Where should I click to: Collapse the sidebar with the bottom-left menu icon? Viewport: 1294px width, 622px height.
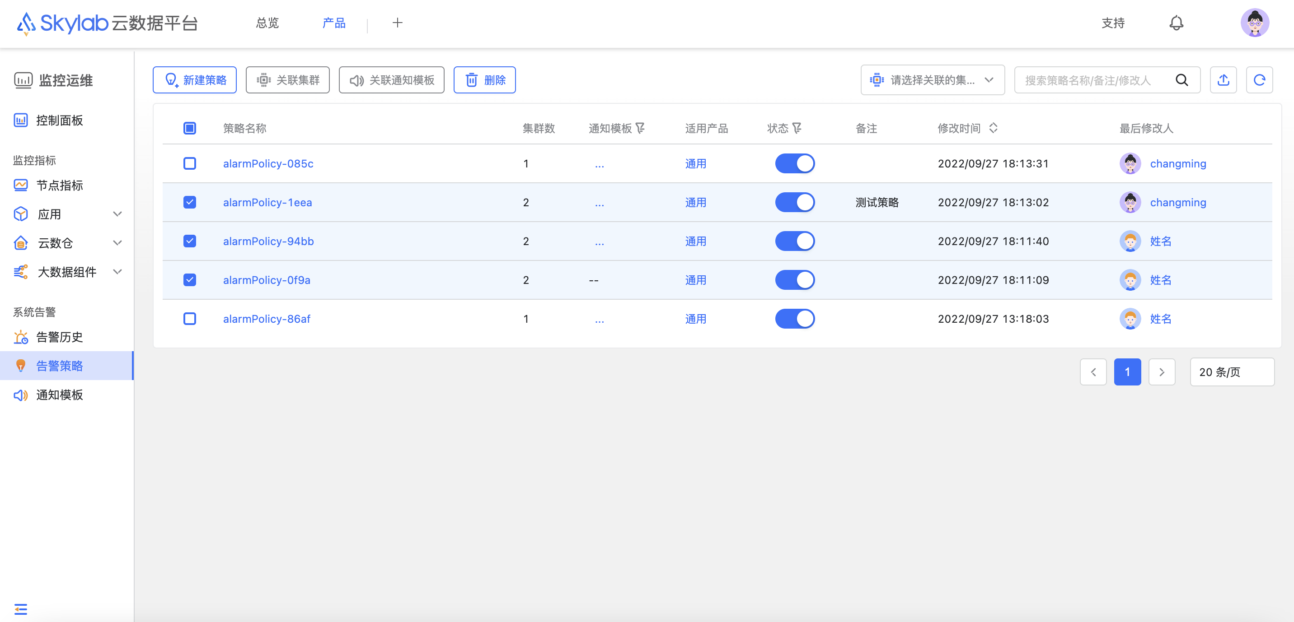21,609
